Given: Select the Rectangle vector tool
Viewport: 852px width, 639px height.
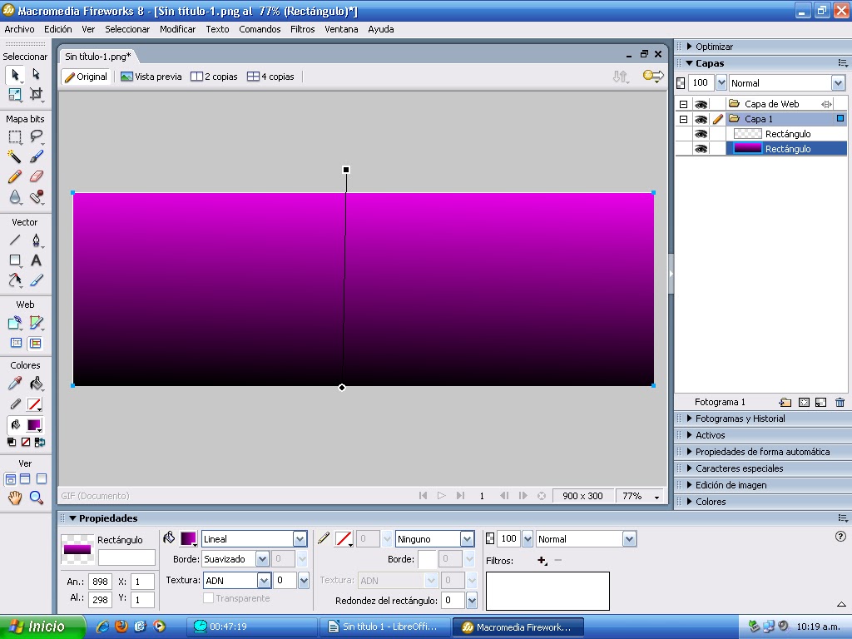Looking at the screenshot, I should (x=15, y=260).
